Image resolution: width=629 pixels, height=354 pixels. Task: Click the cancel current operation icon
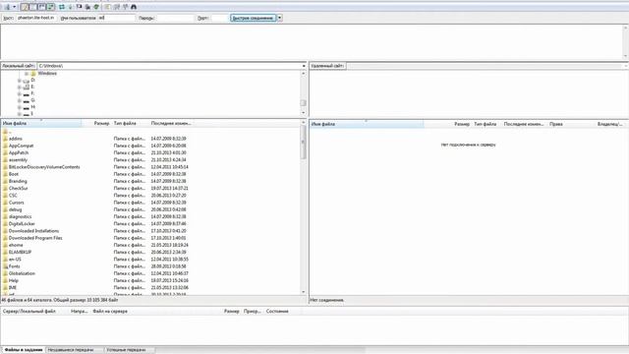click(79, 7)
